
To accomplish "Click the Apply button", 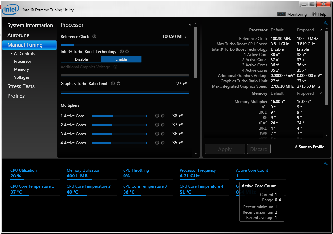I will click(x=225, y=149).
